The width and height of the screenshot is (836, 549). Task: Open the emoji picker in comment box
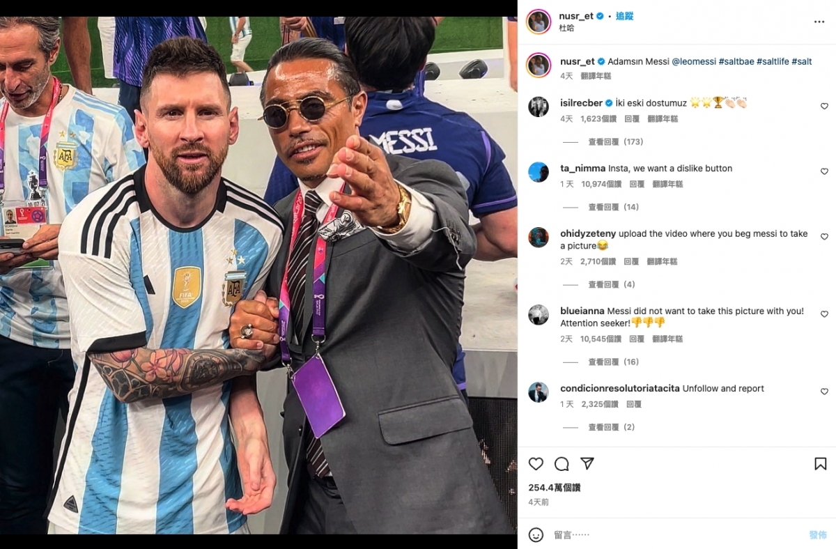coord(536,535)
